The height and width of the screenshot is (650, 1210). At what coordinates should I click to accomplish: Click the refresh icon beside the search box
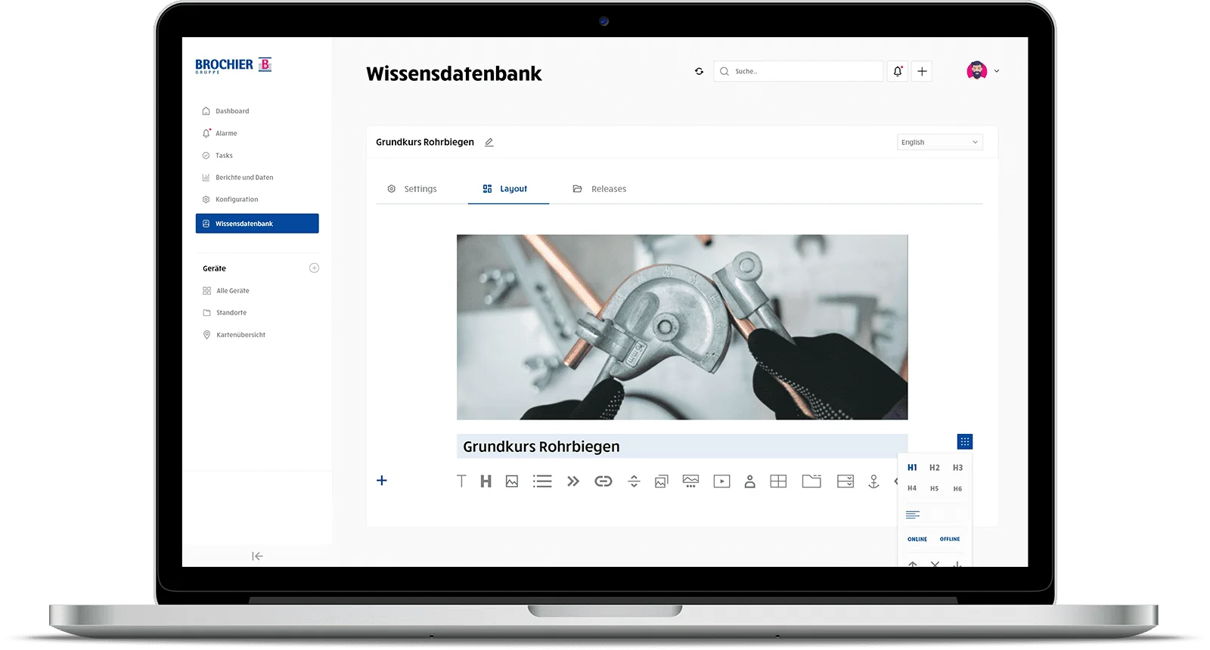tap(699, 71)
